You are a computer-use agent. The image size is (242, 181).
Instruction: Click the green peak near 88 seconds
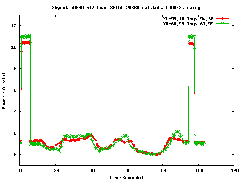178,132
